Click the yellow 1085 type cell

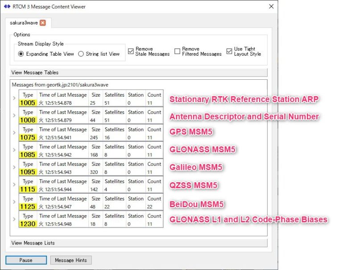tap(28, 155)
